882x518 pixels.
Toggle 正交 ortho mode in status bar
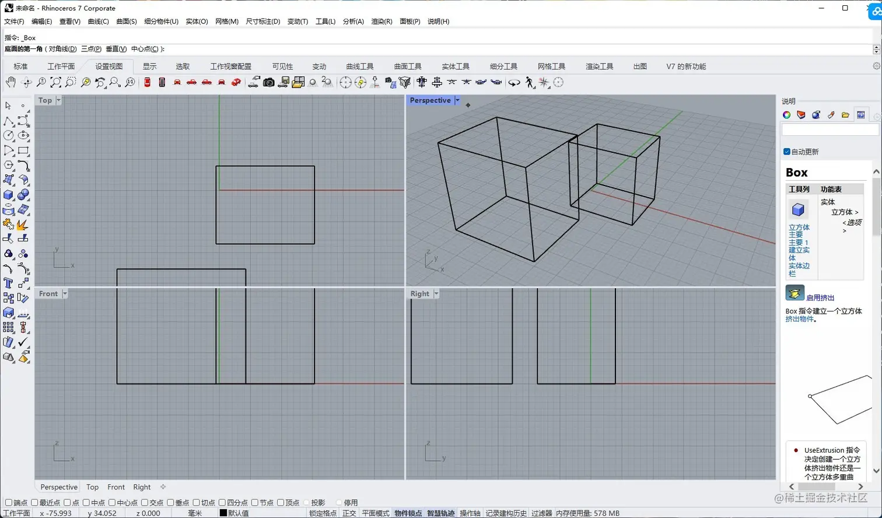pyautogui.click(x=349, y=513)
